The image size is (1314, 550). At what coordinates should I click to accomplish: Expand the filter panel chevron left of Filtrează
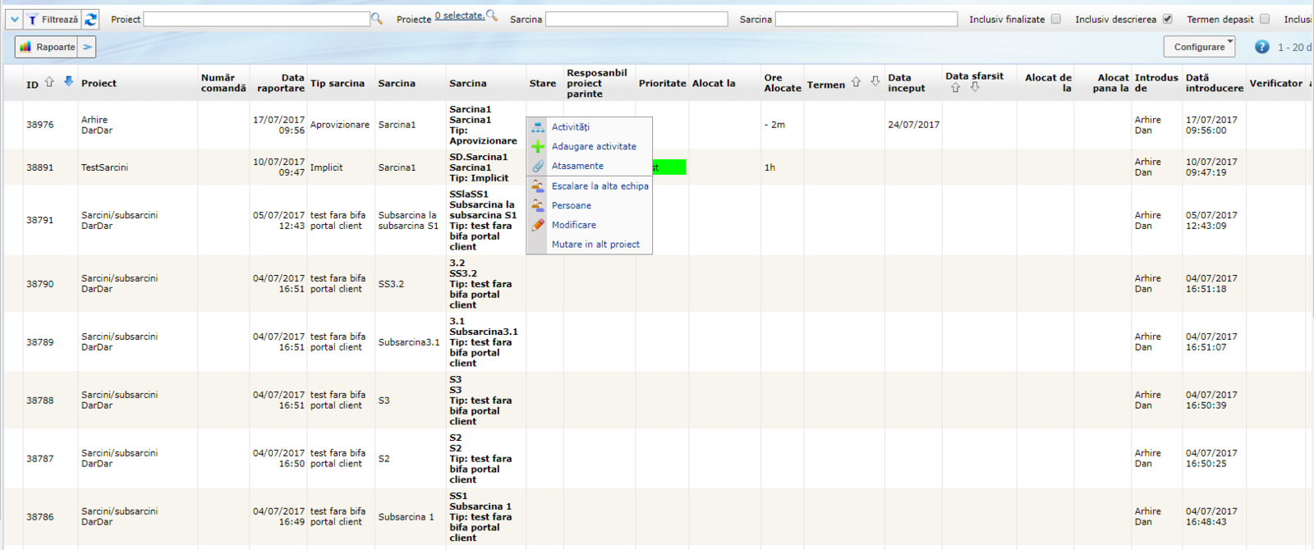tap(15, 19)
